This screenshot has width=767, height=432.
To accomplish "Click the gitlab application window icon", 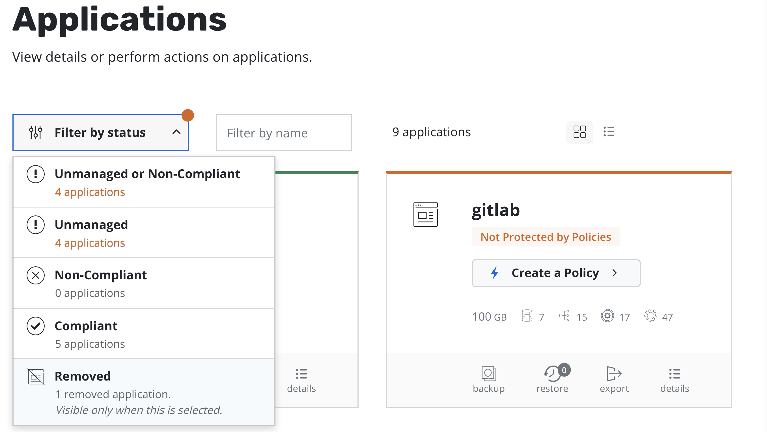I will coord(425,214).
